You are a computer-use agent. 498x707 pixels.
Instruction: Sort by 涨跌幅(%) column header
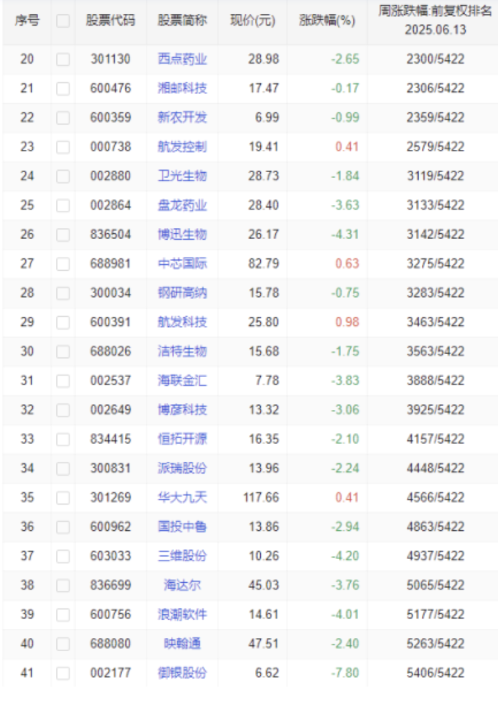(x=327, y=20)
